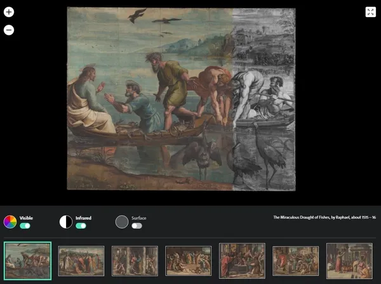The width and height of the screenshot is (381, 284).
Task: Click the rainbow Visible color wheel icon
Action: [x=10, y=222]
